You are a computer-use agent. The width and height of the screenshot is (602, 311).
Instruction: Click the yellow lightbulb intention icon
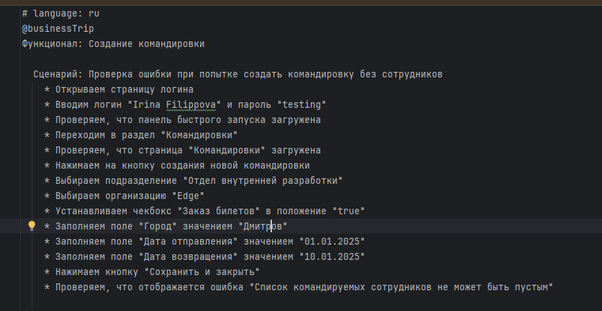pos(32,226)
